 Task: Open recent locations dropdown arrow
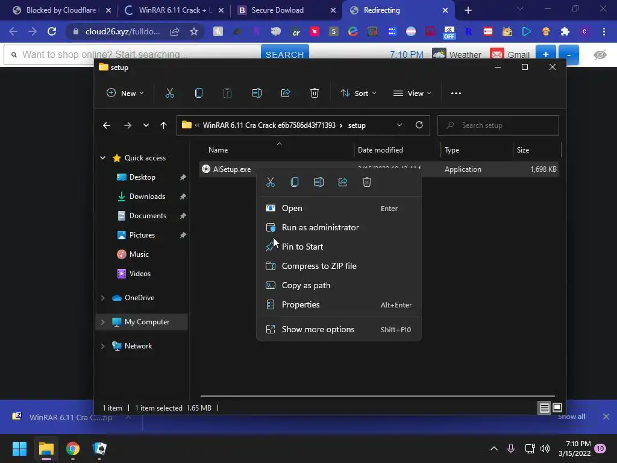(146, 125)
